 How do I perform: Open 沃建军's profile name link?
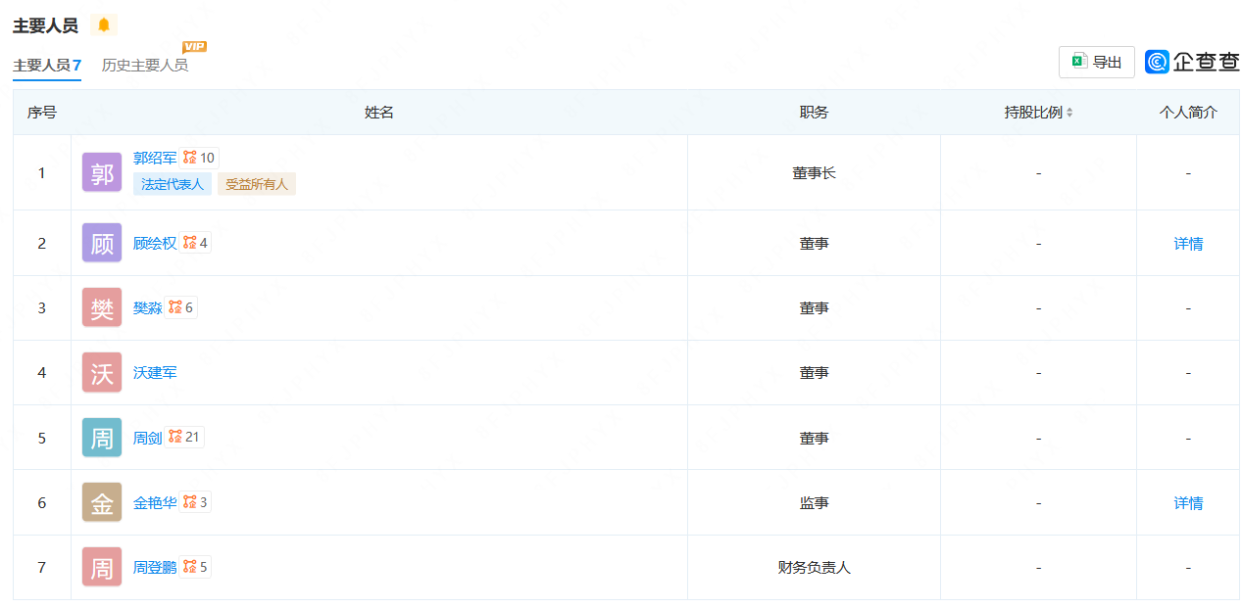coord(155,373)
